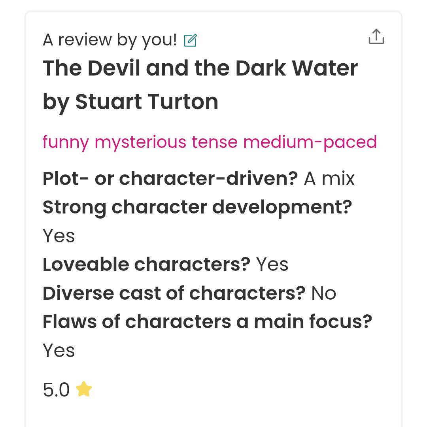
Task: Click the "A review by you!" heading
Action: click(110, 40)
